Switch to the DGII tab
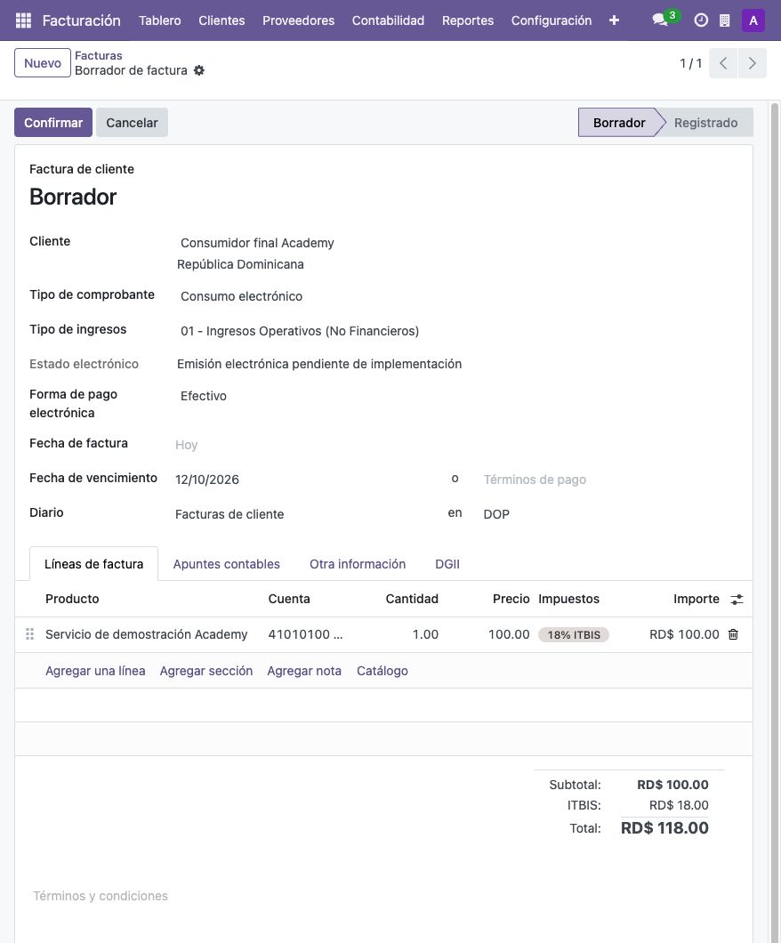 pyautogui.click(x=447, y=564)
